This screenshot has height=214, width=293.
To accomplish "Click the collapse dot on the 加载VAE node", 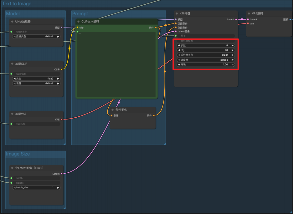I will tap(12, 114).
